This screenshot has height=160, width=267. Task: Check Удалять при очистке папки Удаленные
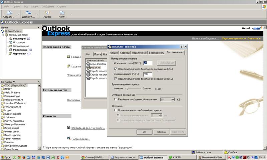coord(118,120)
